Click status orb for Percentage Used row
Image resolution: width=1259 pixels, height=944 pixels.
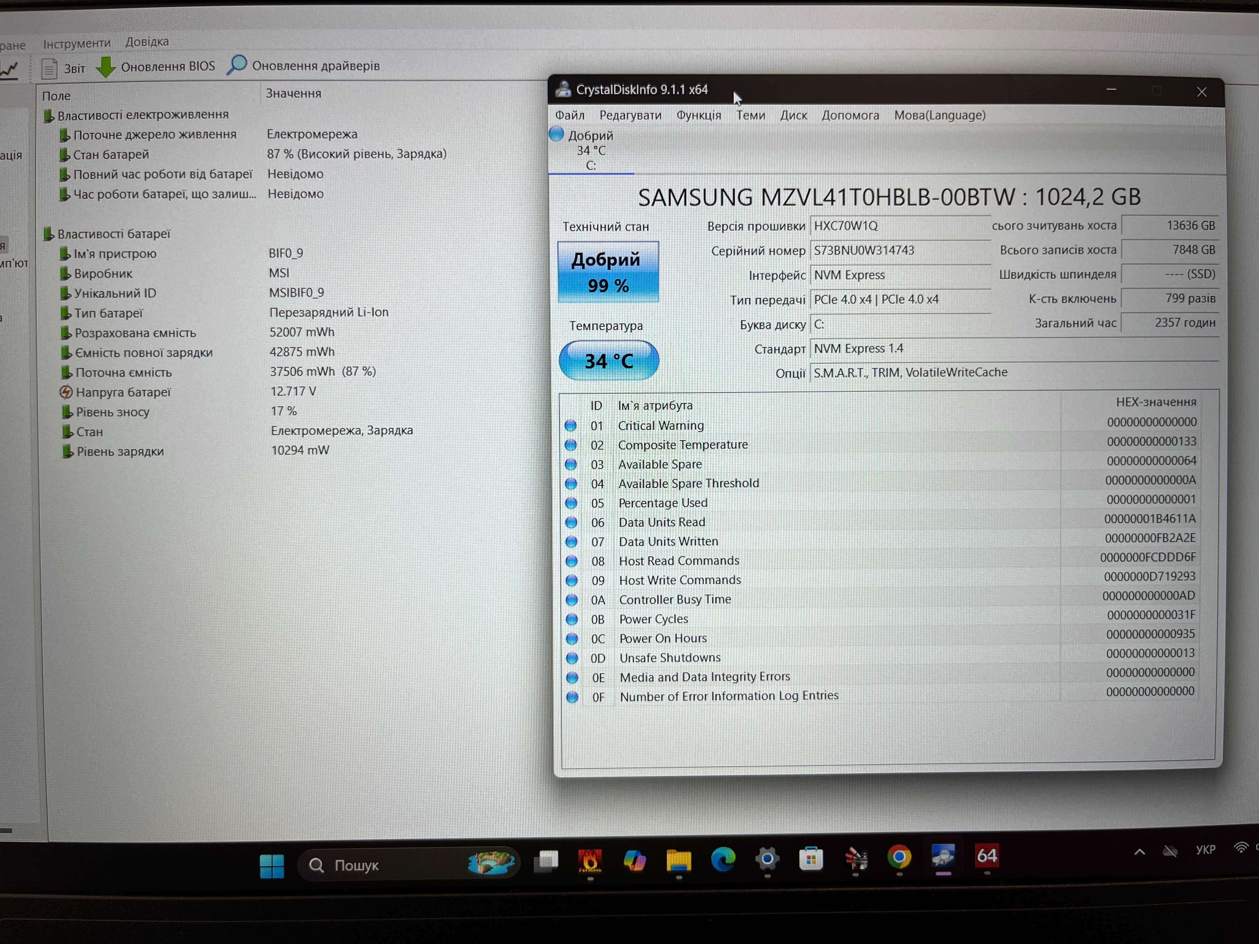coord(571,503)
